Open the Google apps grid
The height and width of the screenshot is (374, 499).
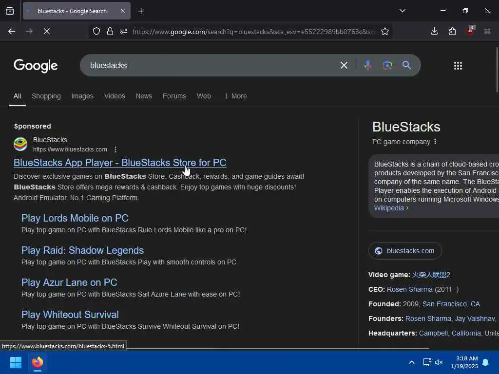458,66
